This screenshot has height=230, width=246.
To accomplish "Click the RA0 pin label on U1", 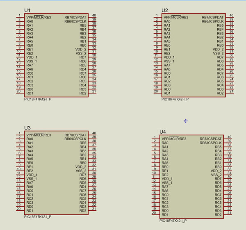I will (x=30, y=21).
